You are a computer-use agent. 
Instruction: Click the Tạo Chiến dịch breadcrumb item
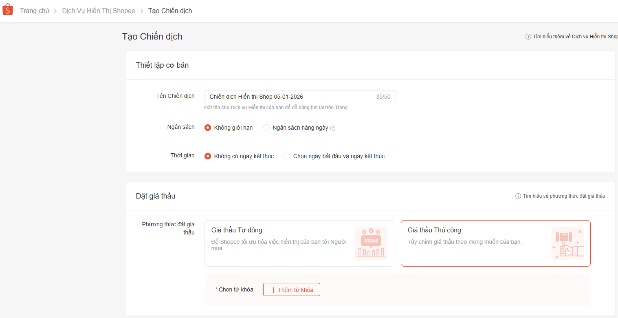(170, 11)
